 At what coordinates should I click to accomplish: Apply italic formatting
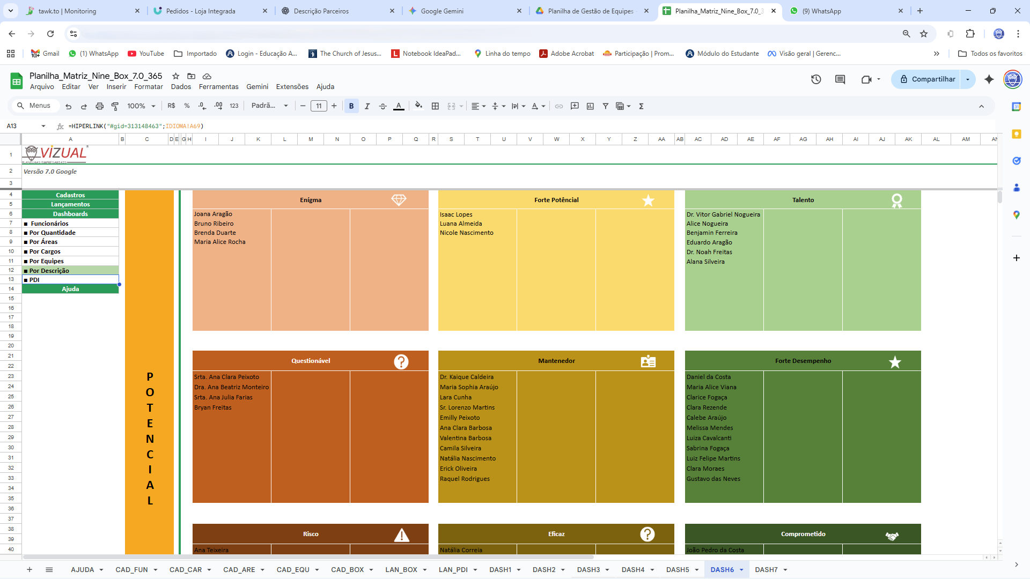(x=367, y=106)
